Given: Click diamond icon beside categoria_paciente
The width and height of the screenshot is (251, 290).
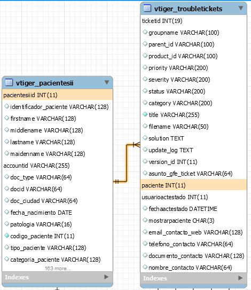Looking at the screenshot, I should [6, 259].
